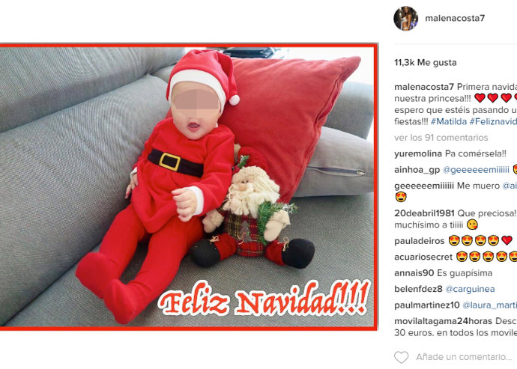Click the @geeeeeemiiiiii mention

(476, 170)
